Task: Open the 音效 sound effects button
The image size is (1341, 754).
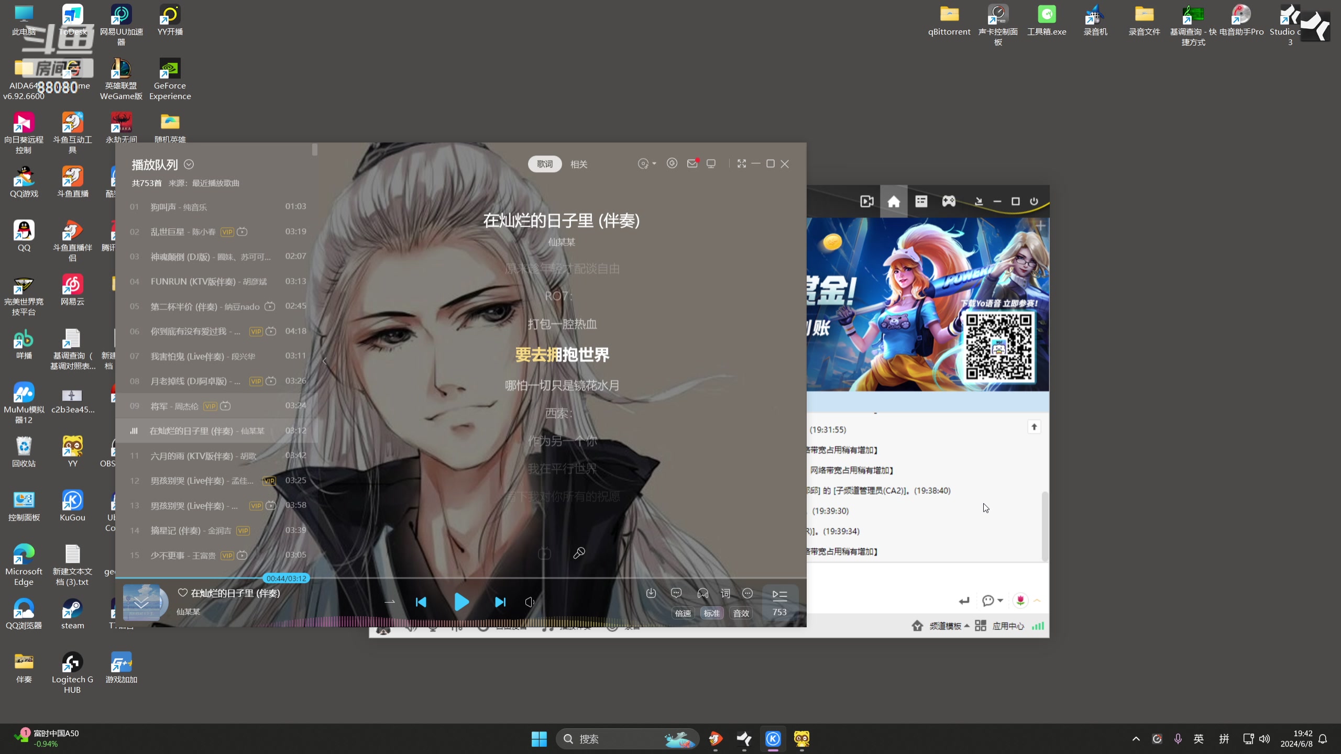Action: tap(741, 613)
